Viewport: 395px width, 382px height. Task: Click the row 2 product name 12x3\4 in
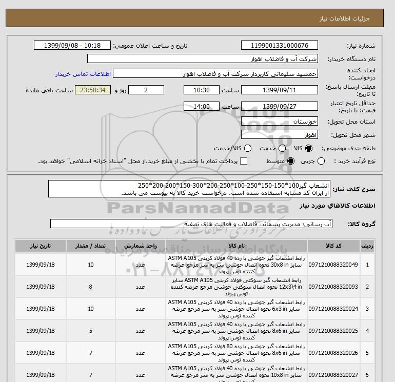point(236,287)
